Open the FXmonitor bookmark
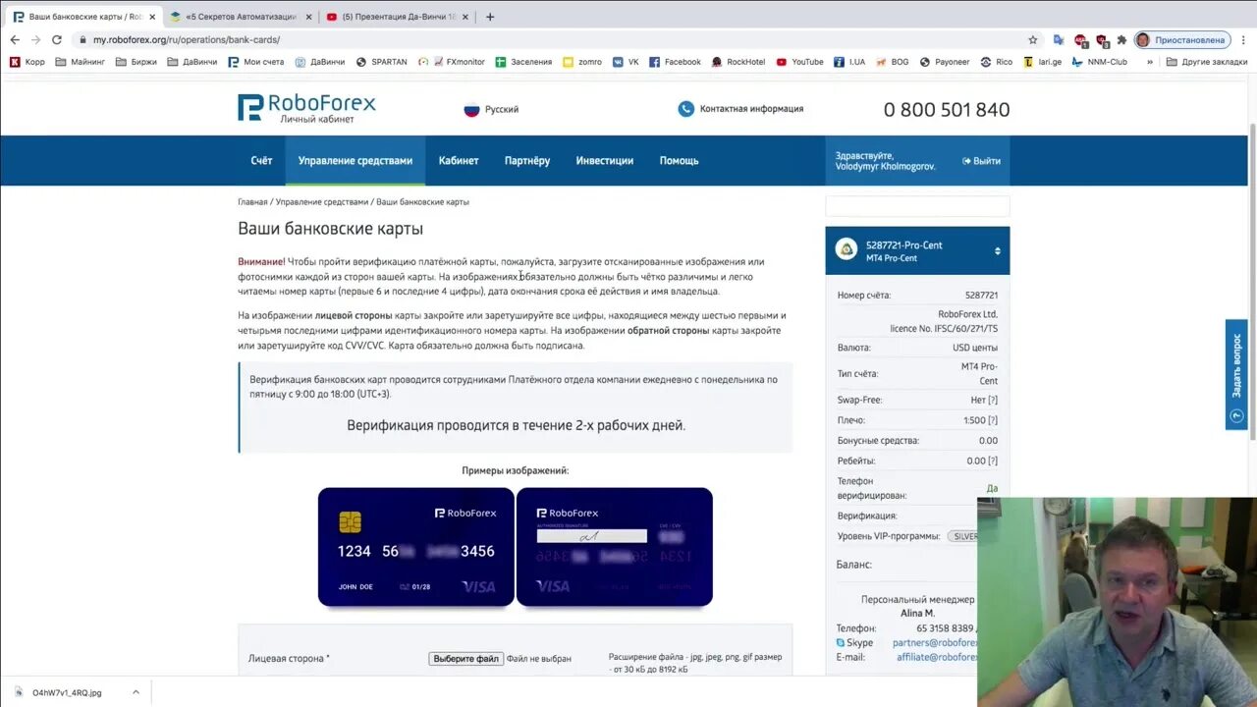Viewport: 1257px width, 707px height. point(452,62)
